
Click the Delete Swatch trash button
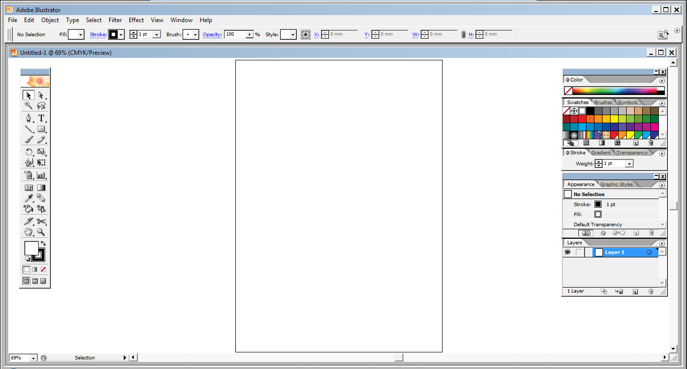click(651, 143)
